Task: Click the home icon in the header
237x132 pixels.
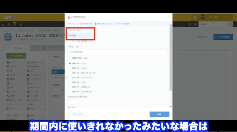Action: pyautogui.click(x=9, y=24)
